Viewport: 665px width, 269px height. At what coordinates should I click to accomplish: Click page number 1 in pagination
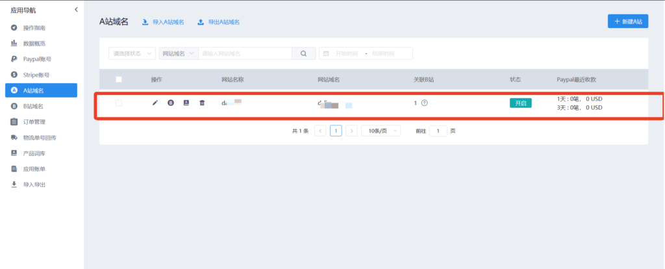pyautogui.click(x=336, y=131)
